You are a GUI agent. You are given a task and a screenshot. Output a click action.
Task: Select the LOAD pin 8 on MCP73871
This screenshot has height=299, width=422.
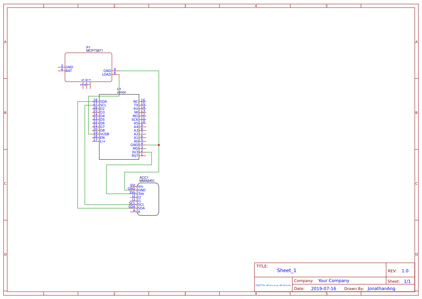coord(115,74)
